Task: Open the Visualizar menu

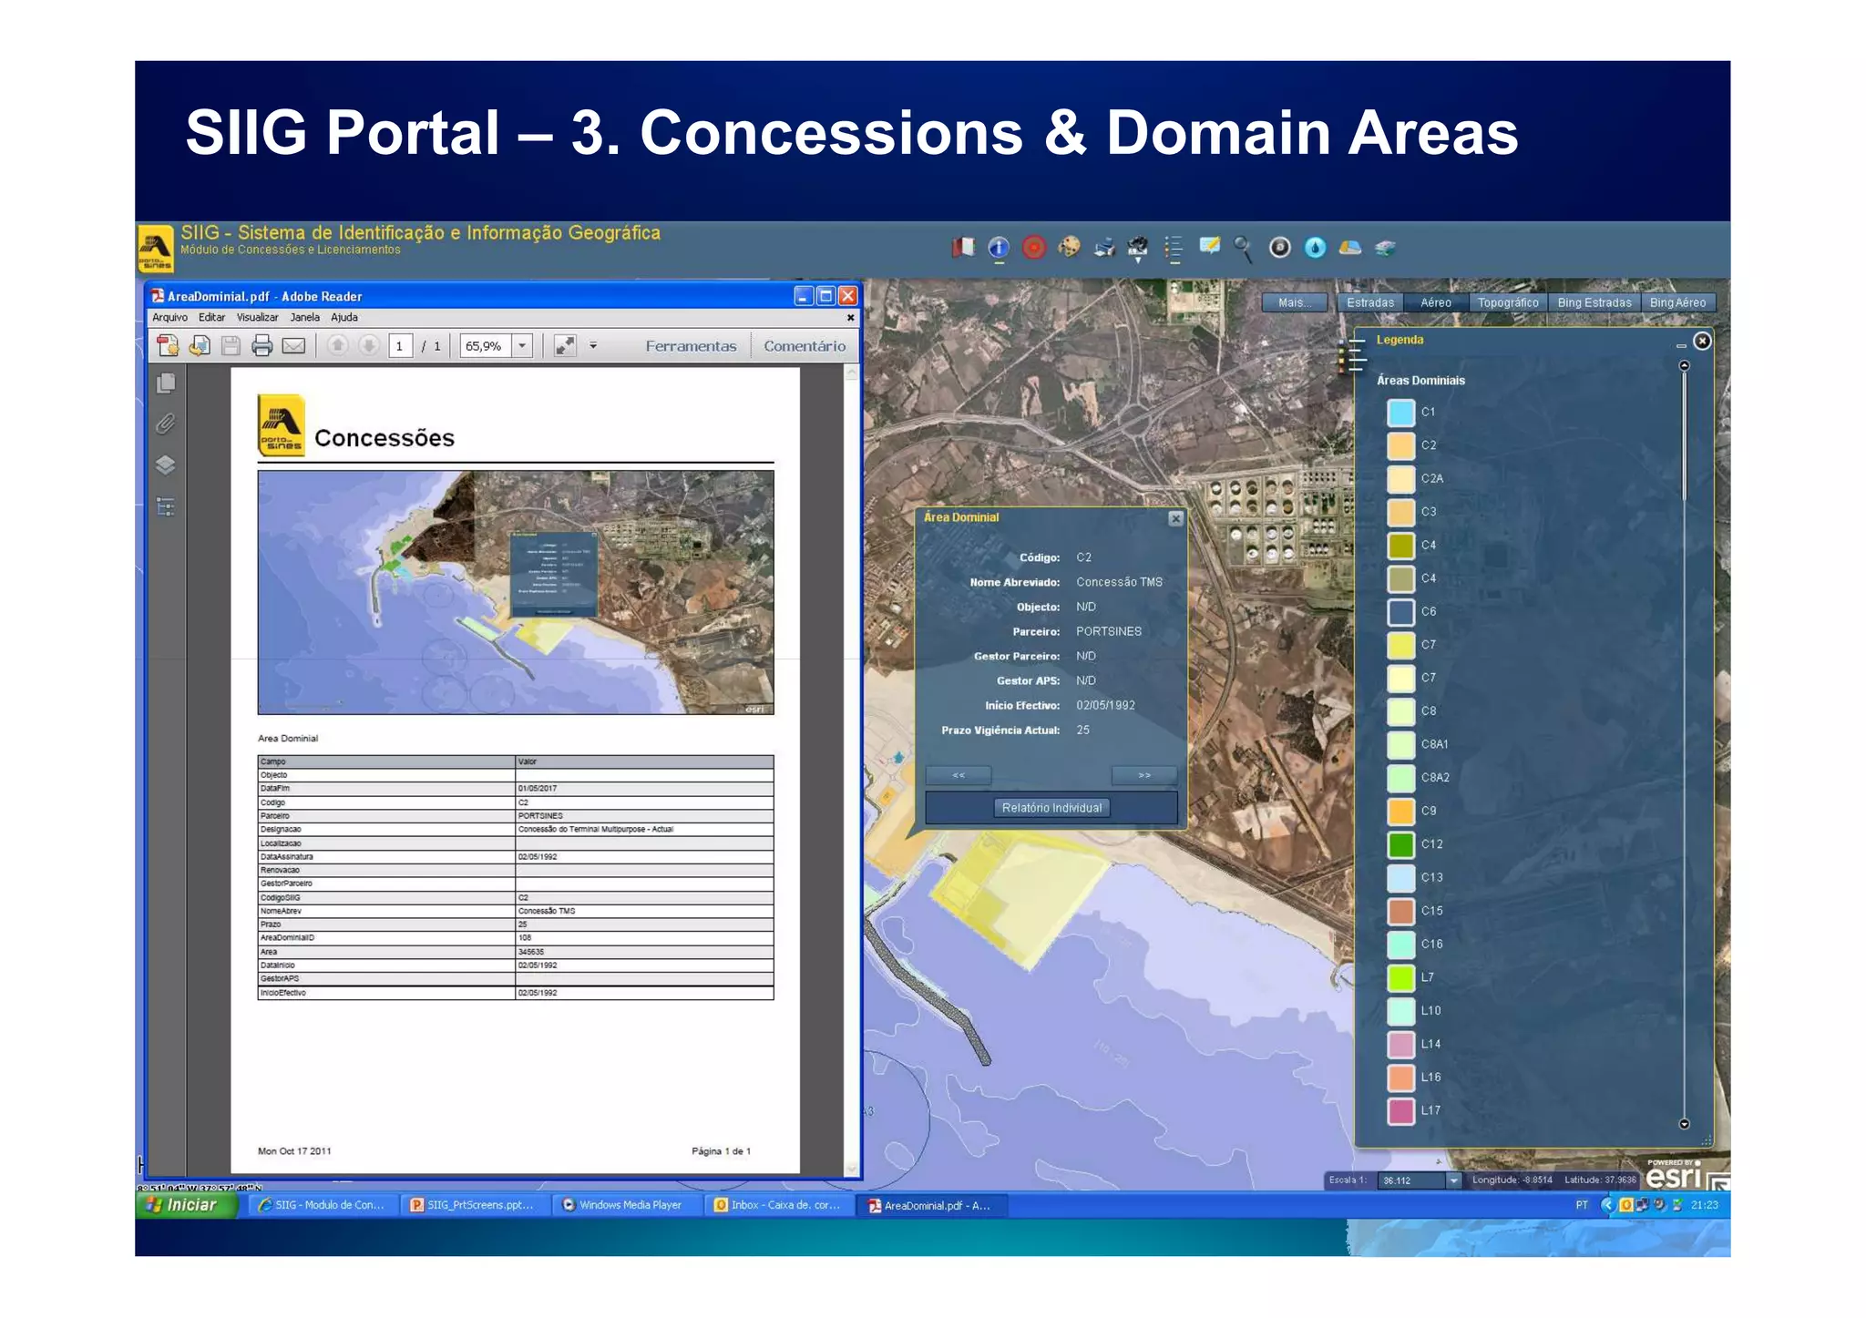Action: tap(257, 318)
